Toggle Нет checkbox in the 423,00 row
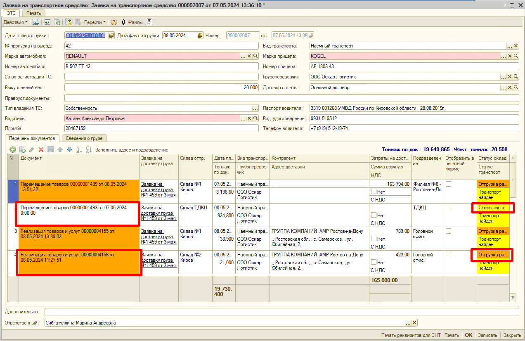The height and width of the screenshot is (341, 525). pos(374,262)
